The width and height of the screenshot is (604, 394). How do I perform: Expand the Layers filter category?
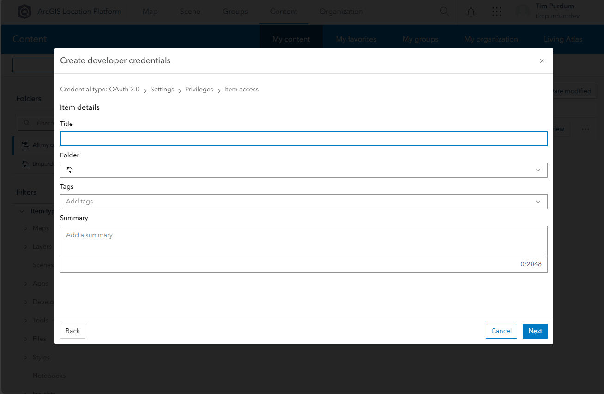tap(26, 246)
